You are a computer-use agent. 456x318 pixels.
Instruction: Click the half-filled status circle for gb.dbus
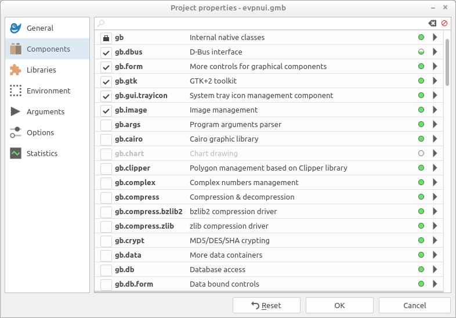(421, 52)
